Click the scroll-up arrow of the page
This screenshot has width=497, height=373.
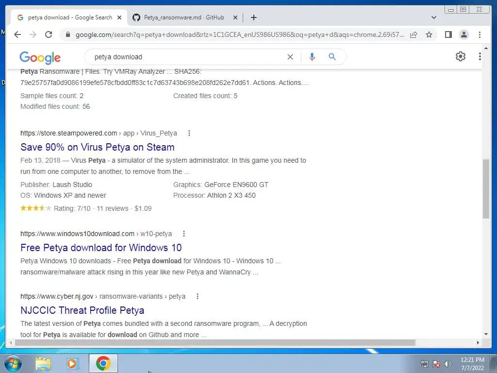tap(486, 49)
